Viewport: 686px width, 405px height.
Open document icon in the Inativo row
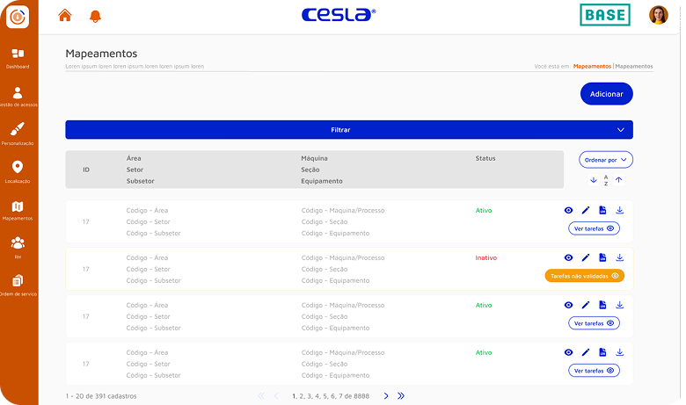(602, 257)
